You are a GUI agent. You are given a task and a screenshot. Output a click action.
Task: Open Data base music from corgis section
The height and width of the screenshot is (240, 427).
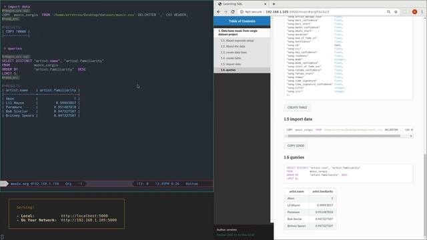pyautogui.click(x=242, y=33)
